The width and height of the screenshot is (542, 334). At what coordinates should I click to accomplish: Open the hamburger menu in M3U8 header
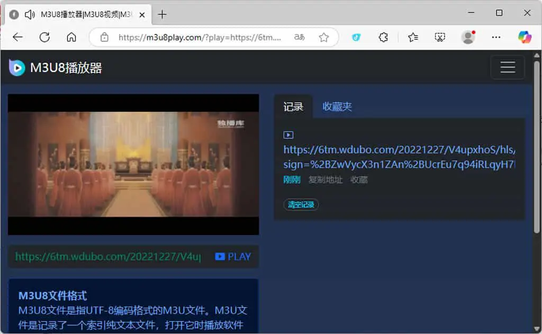[508, 67]
